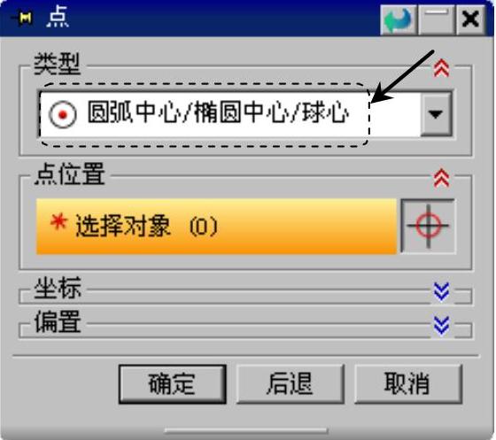The width and height of the screenshot is (496, 440).
Task: Click the reset dialog arrow icon
Action: click(399, 19)
